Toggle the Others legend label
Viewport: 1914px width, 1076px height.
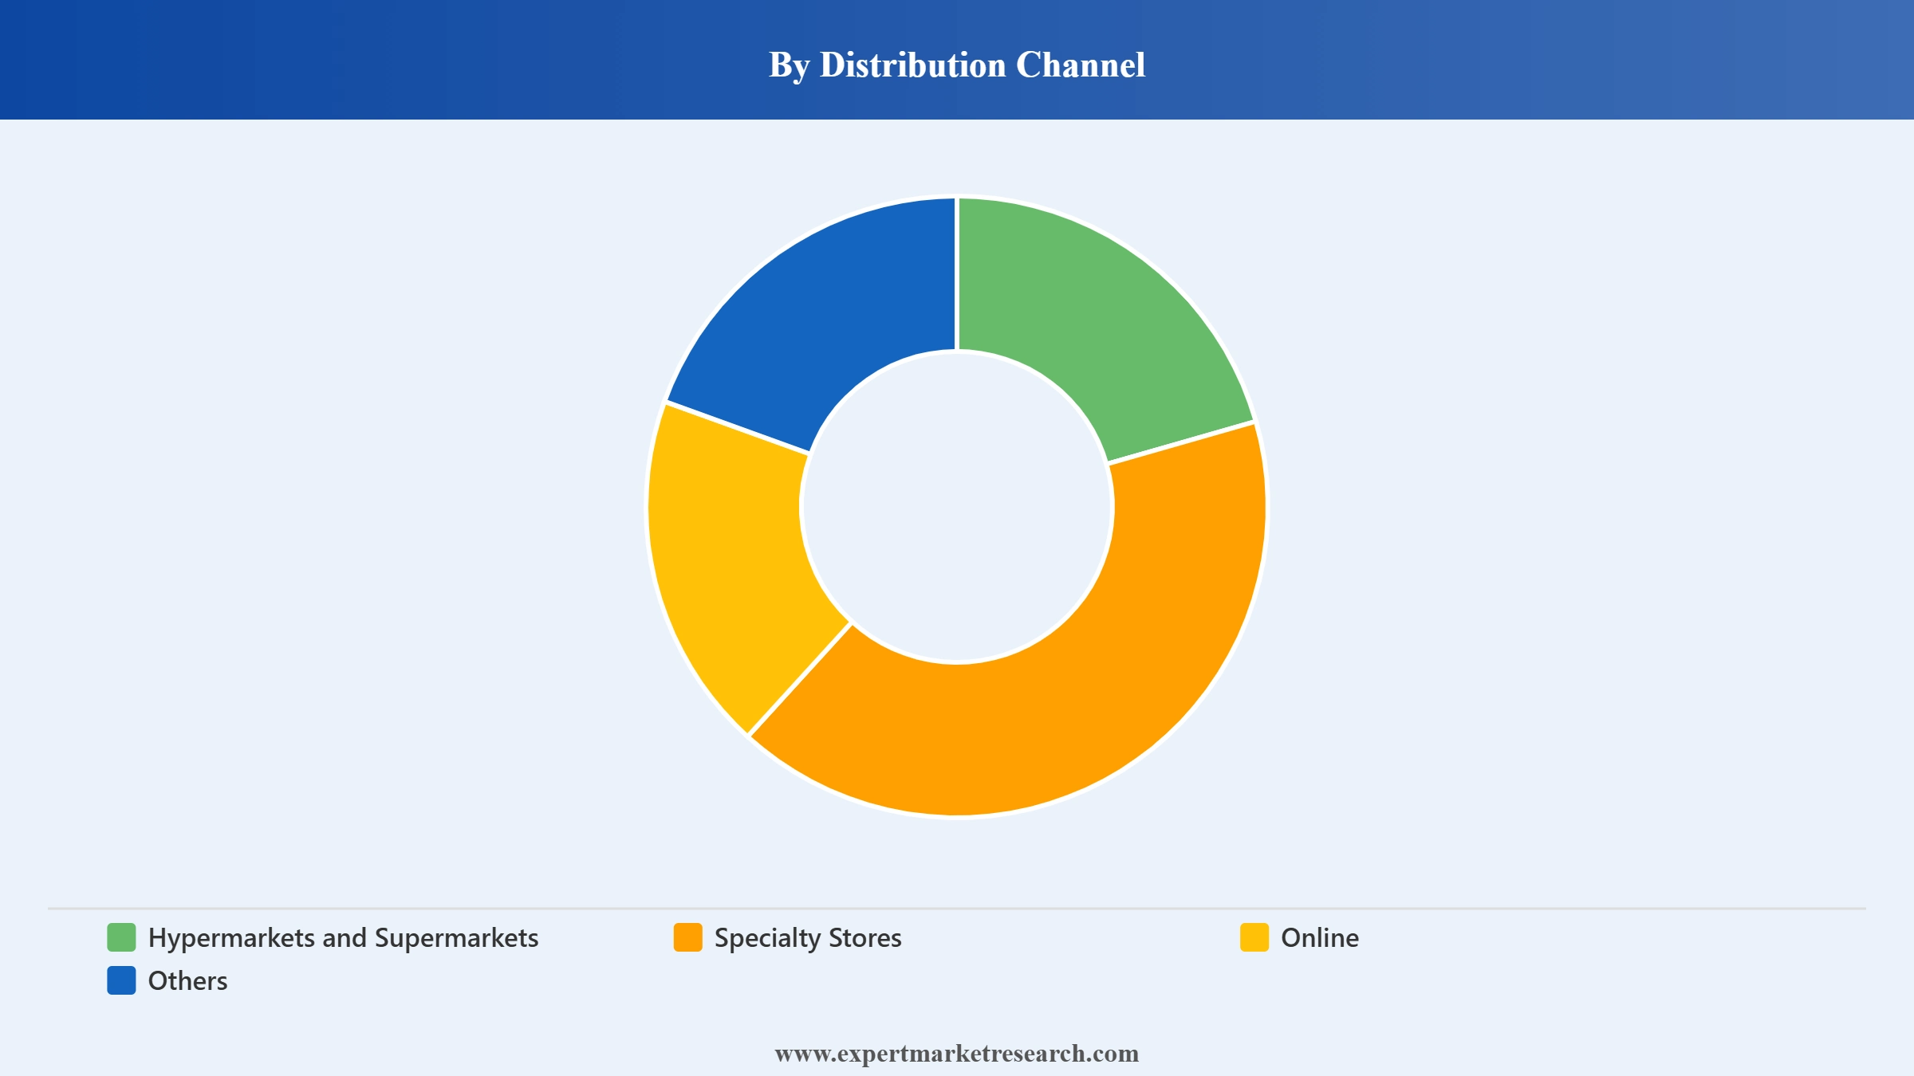(187, 980)
